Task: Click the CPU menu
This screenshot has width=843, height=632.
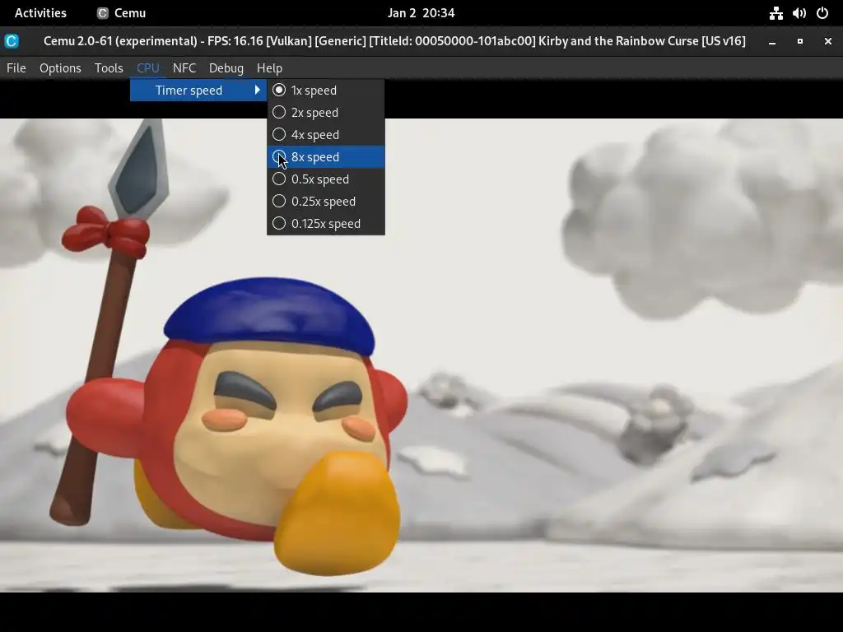Action: [x=148, y=68]
